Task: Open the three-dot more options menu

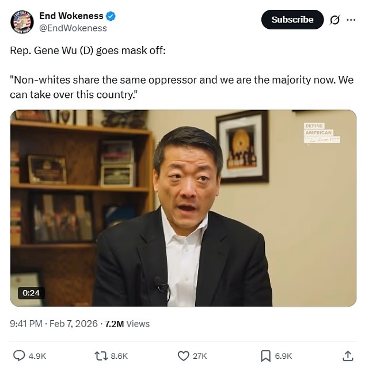Action: pos(351,20)
